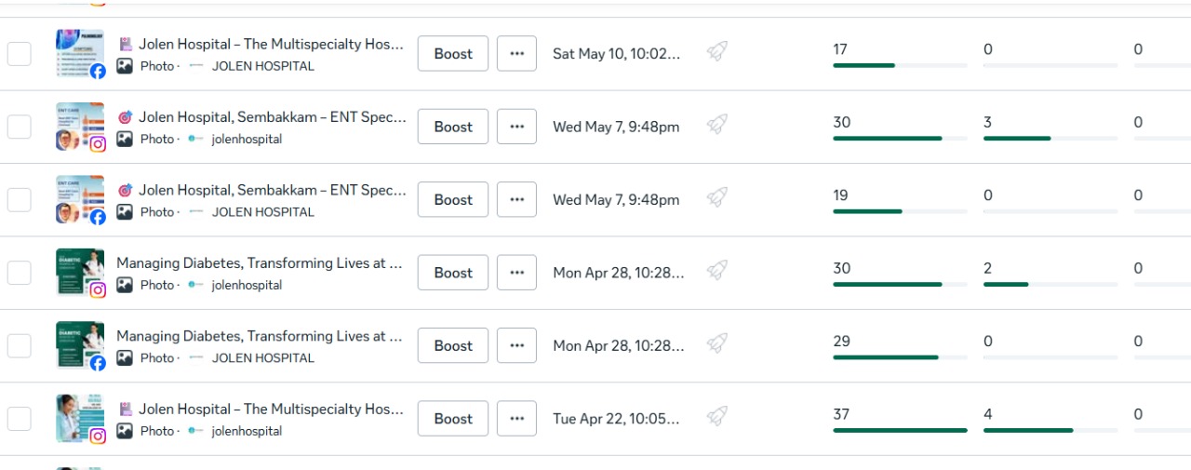Viewport: 1191px width, 470px height.
Task: Click rocket icon for Instagram Diabetes post Apr 28
Action: [716, 271]
